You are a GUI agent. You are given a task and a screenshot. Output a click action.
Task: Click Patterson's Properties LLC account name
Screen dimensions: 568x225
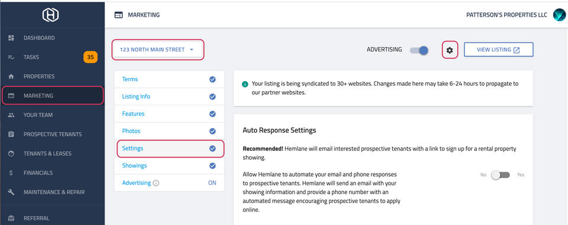point(507,15)
